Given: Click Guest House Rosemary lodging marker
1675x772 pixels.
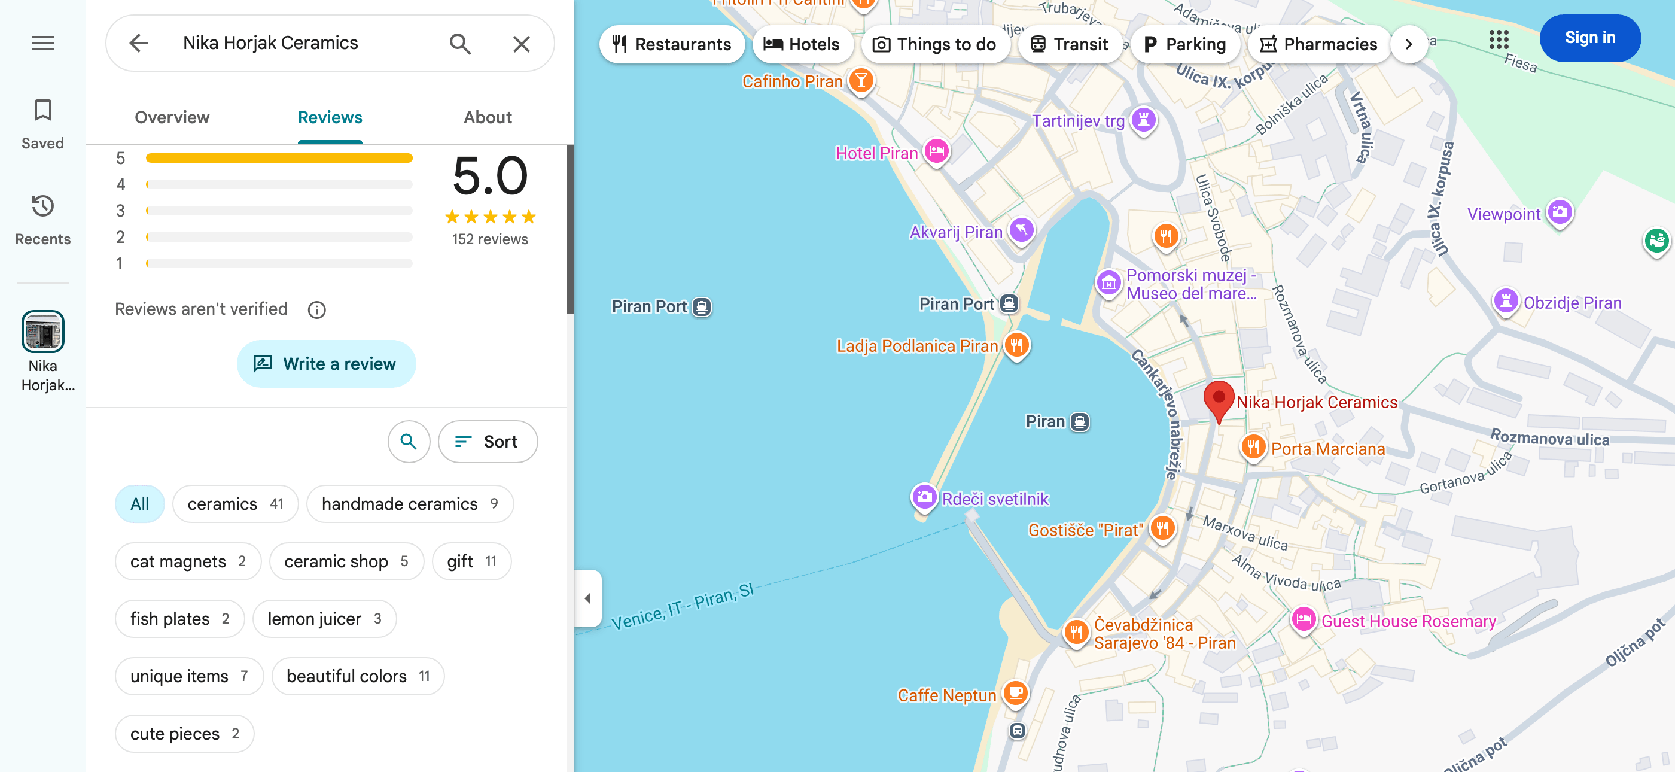Looking at the screenshot, I should 1304,621.
